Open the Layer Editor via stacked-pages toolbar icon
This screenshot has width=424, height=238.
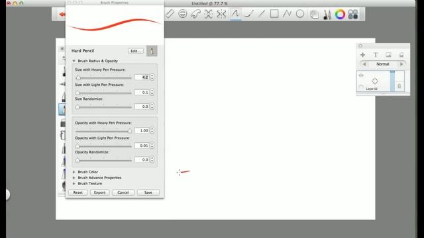click(314, 15)
